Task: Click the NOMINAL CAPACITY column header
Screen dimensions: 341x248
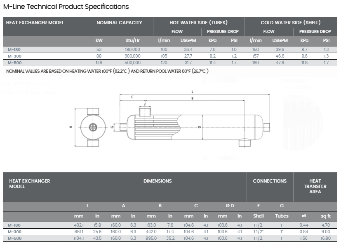Action: pyautogui.click(x=119, y=23)
